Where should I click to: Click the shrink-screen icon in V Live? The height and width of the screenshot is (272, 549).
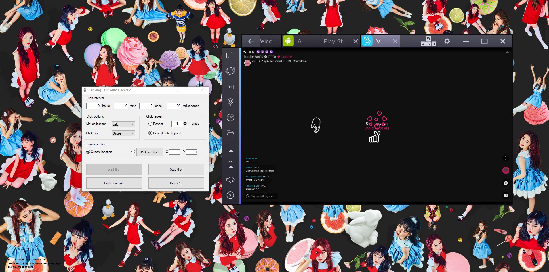pos(506,196)
